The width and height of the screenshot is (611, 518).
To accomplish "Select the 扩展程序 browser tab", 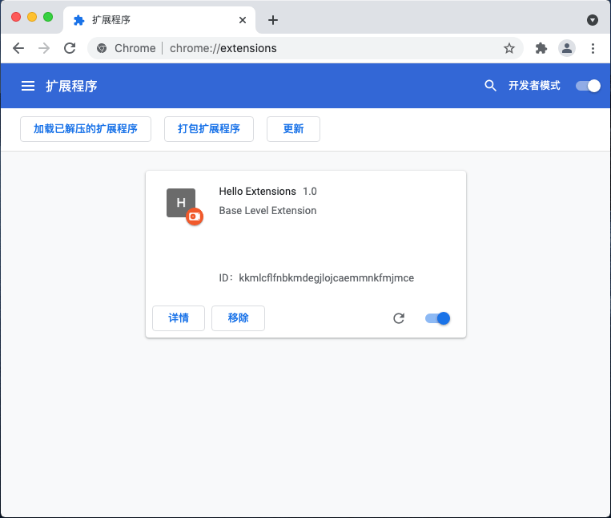I will pos(159,20).
